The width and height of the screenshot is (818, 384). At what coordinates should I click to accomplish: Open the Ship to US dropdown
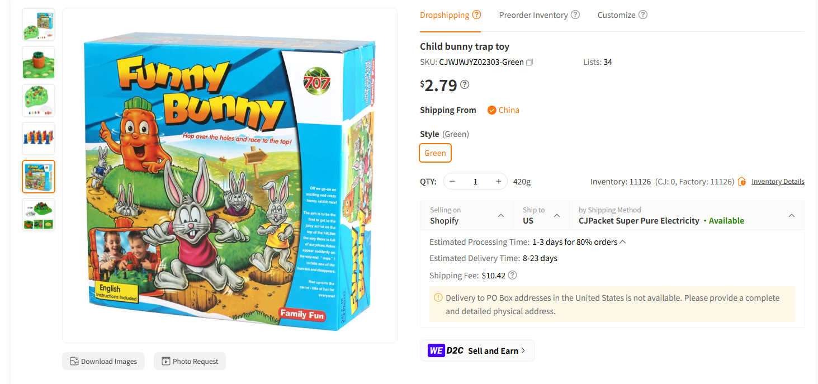tap(541, 215)
